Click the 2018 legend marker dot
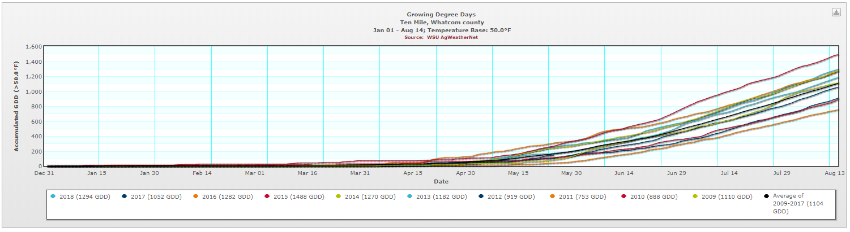The image size is (850, 232). (x=53, y=197)
